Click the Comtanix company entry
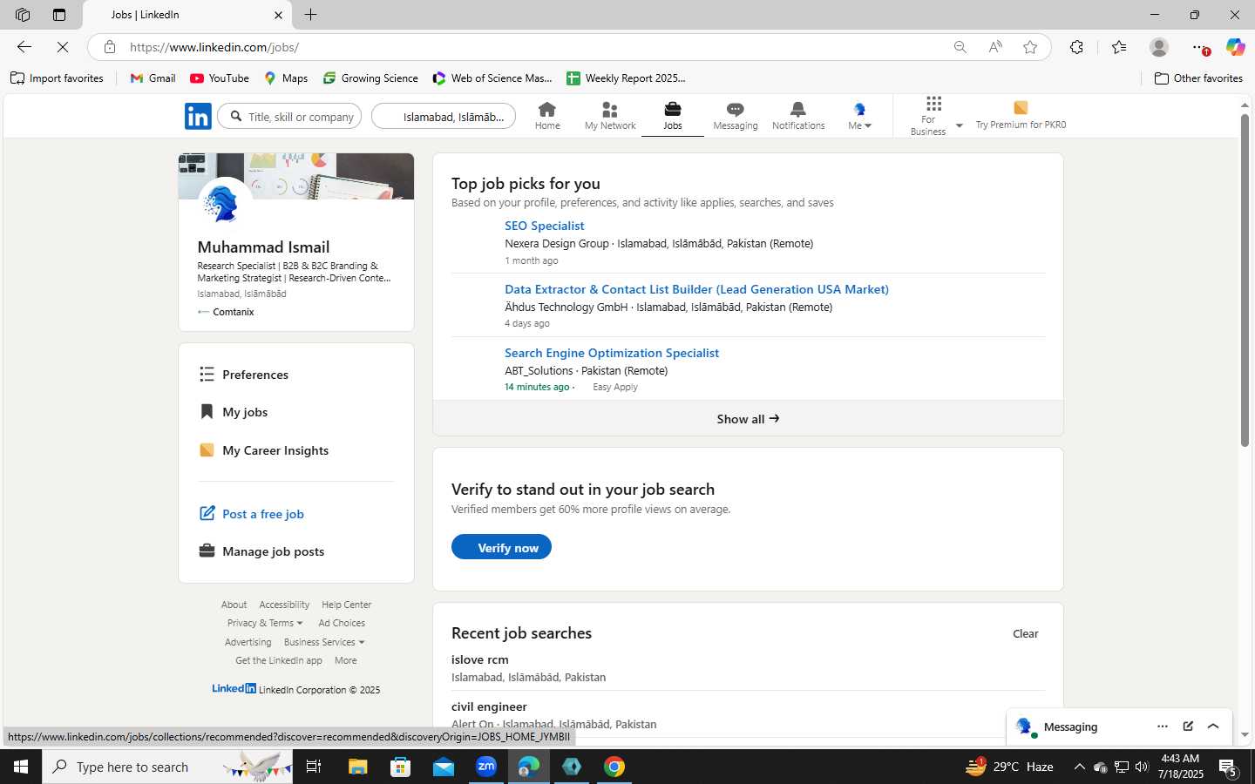 tap(226, 312)
